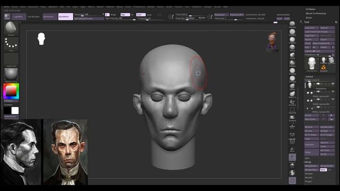
Task: Click the brush icon left of ReplayLast
Action: [210, 16]
